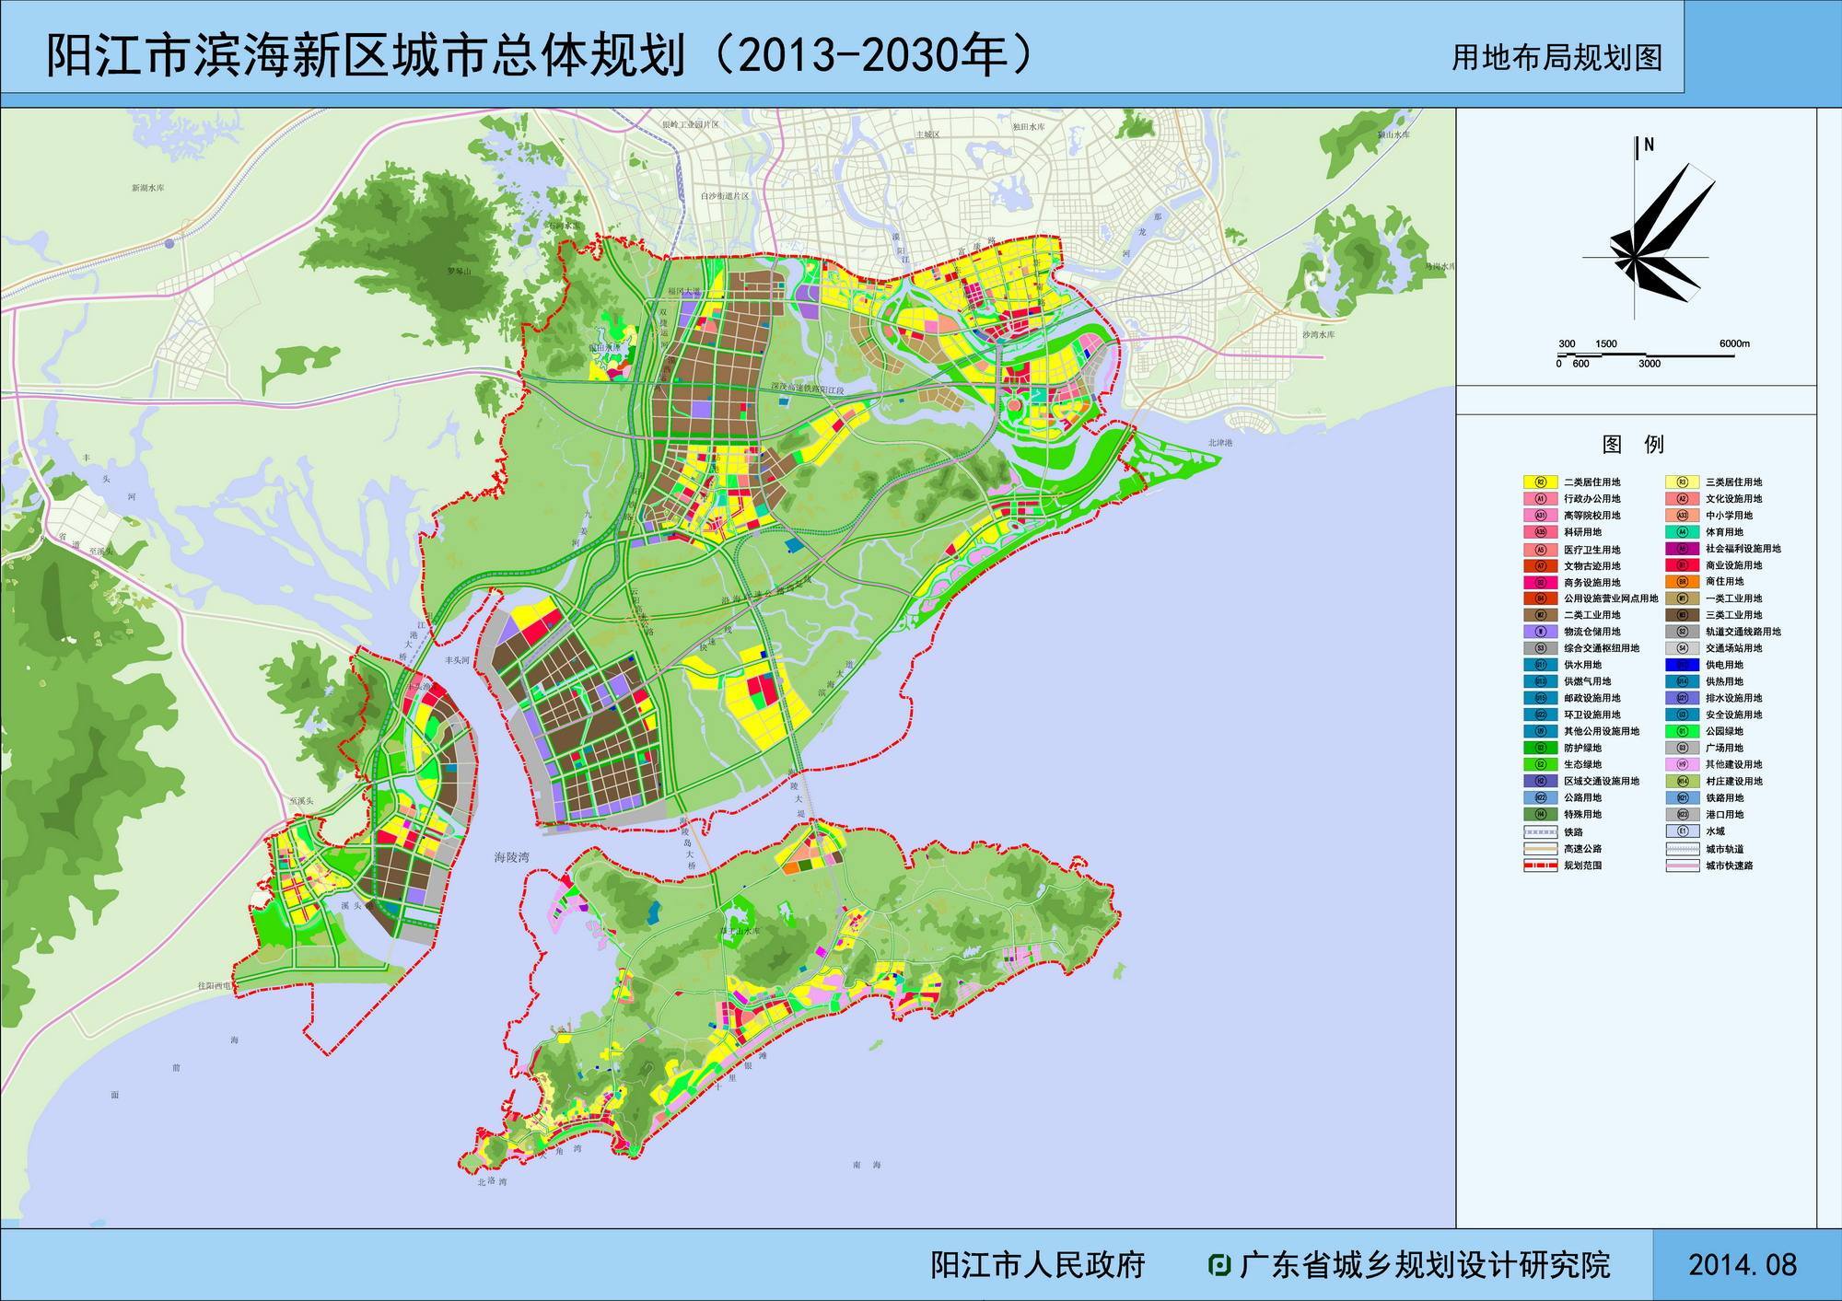Screen dimensions: 1842x1301
Task: Click the footer text 阳江市人民政府
Action: point(1038,1264)
